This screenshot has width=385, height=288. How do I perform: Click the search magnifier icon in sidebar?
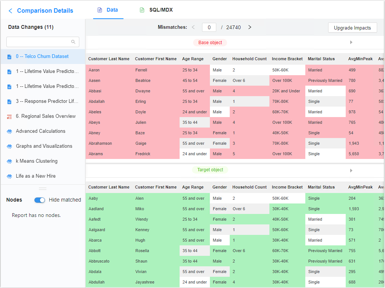point(73,42)
